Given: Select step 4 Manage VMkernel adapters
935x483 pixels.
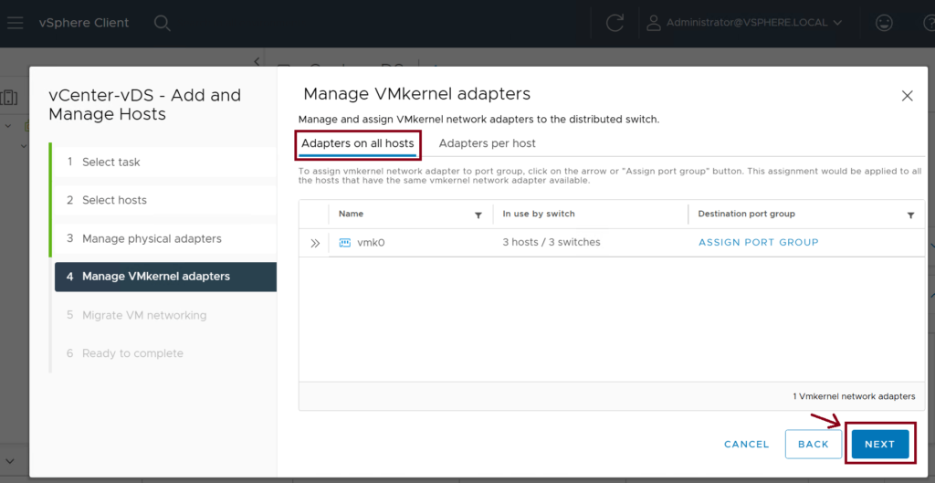Looking at the screenshot, I should point(166,277).
